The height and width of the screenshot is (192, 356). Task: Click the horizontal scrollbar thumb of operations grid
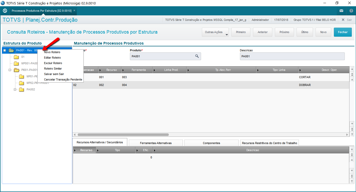pos(123,135)
